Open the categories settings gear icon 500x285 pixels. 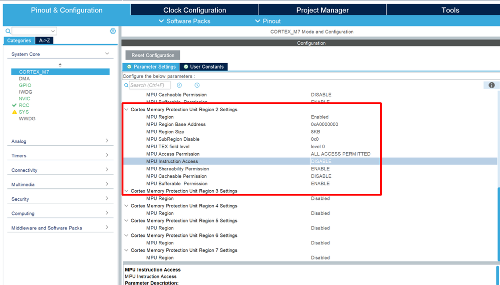coord(113,31)
